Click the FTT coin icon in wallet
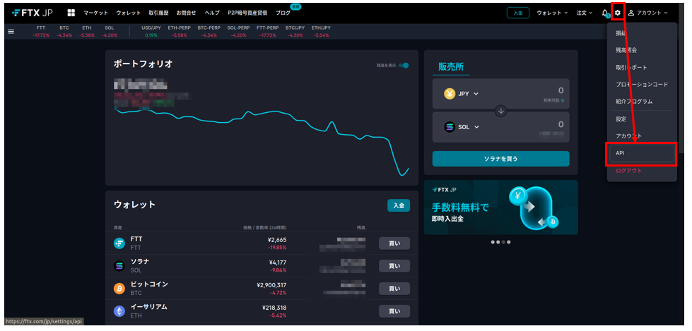Viewport: 692px width, 331px height. (x=119, y=243)
